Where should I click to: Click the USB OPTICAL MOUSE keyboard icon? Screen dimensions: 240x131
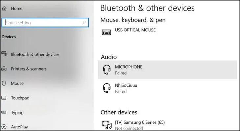click(107, 32)
